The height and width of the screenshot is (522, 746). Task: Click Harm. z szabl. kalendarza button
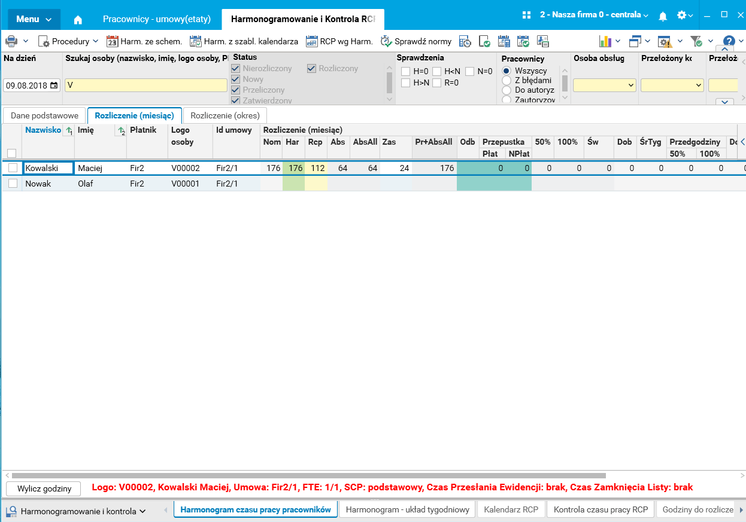coord(244,41)
